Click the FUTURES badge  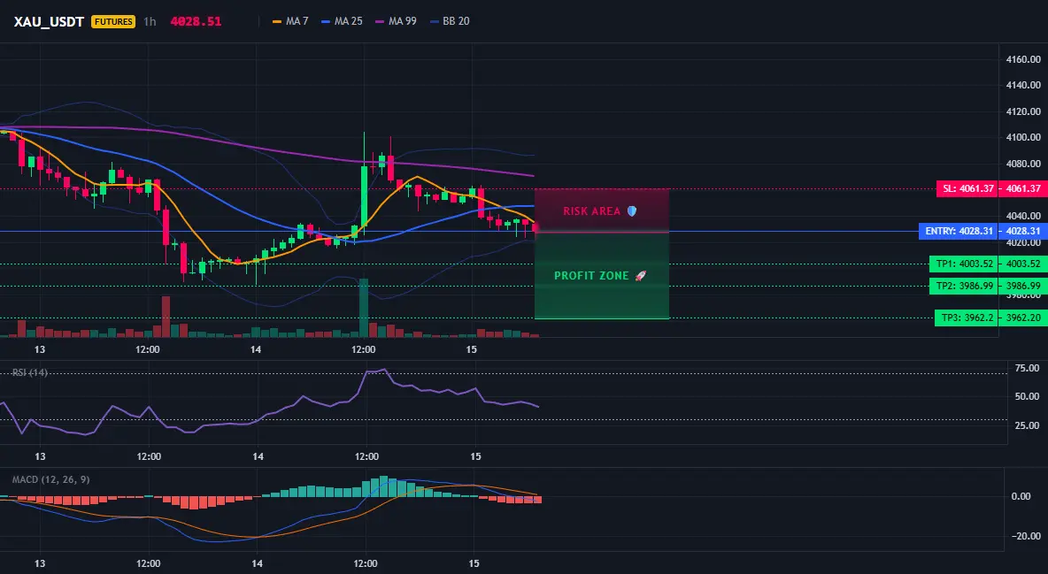(x=113, y=21)
